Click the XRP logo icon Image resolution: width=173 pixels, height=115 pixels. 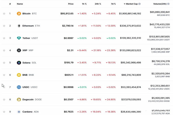point(19,50)
